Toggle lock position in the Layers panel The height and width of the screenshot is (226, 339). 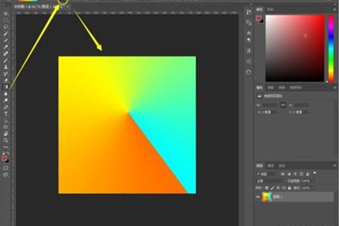click(278, 188)
